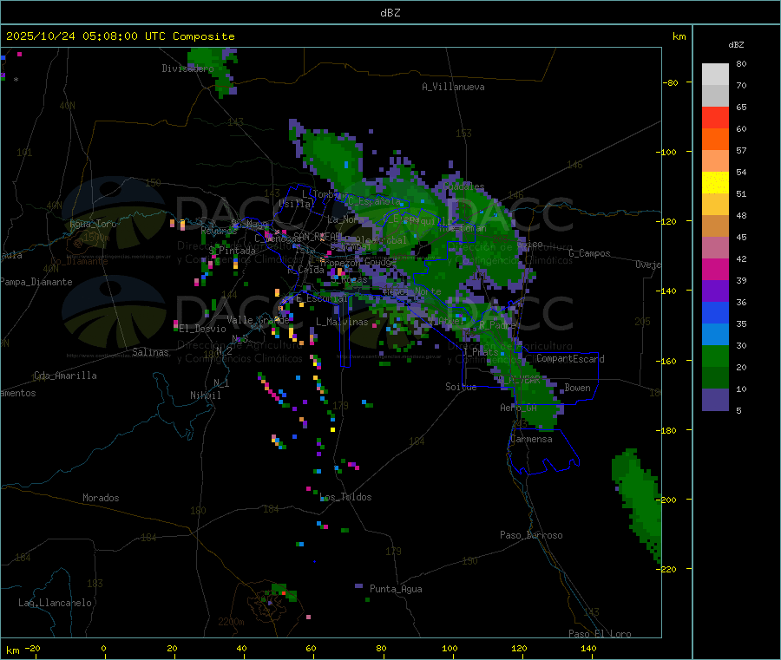This screenshot has width=781, height=660.
Task: Click the 'Divisadero' map label
Action: click(187, 69)
